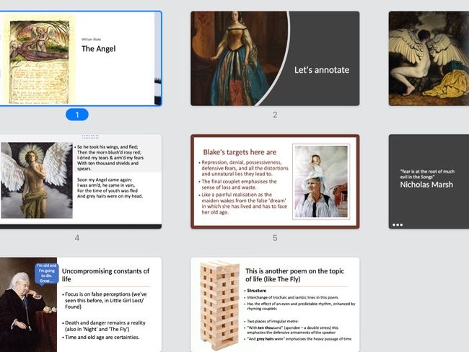Click slide number label 4
The width and height of the screenshot is (469, 352).
click(x=77, y=238)
